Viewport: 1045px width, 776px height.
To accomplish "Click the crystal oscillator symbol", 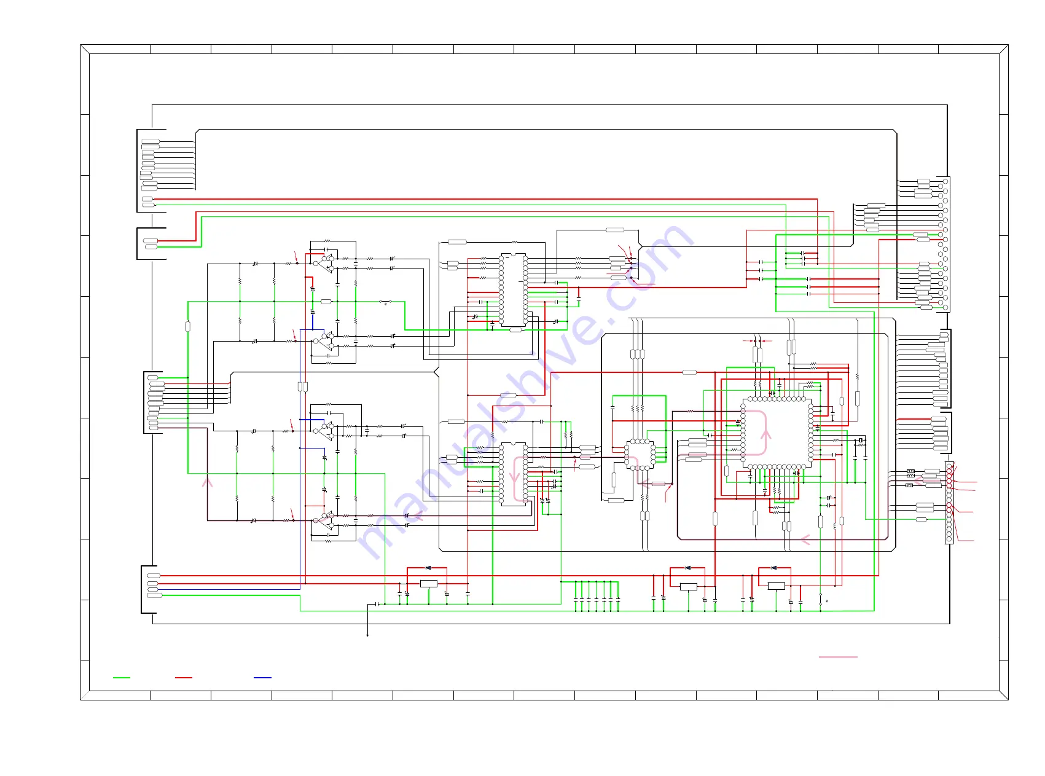I will pyautogui.click(x=861, y=441).
